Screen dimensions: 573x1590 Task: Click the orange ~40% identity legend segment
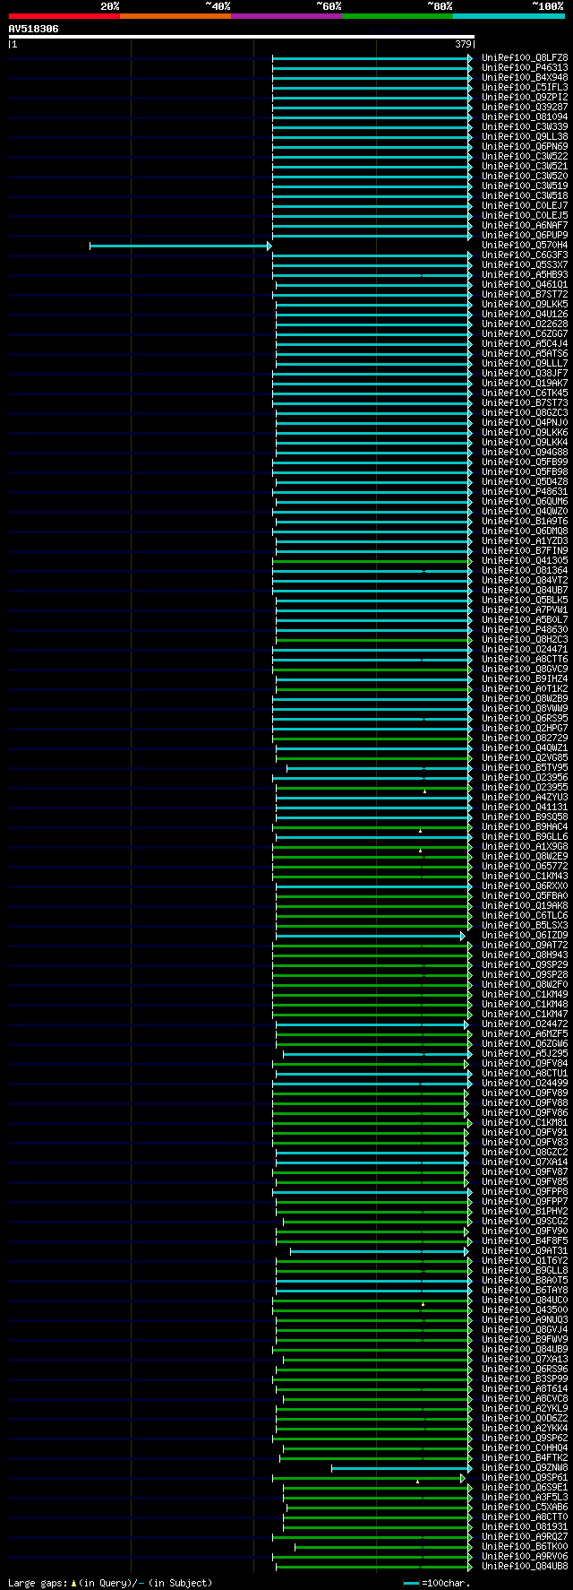(175, 15)
